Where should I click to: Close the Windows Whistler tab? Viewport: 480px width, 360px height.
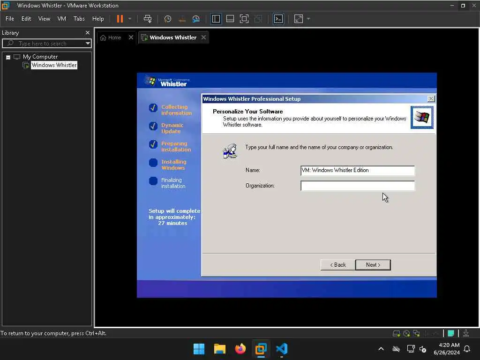[203, 37]
